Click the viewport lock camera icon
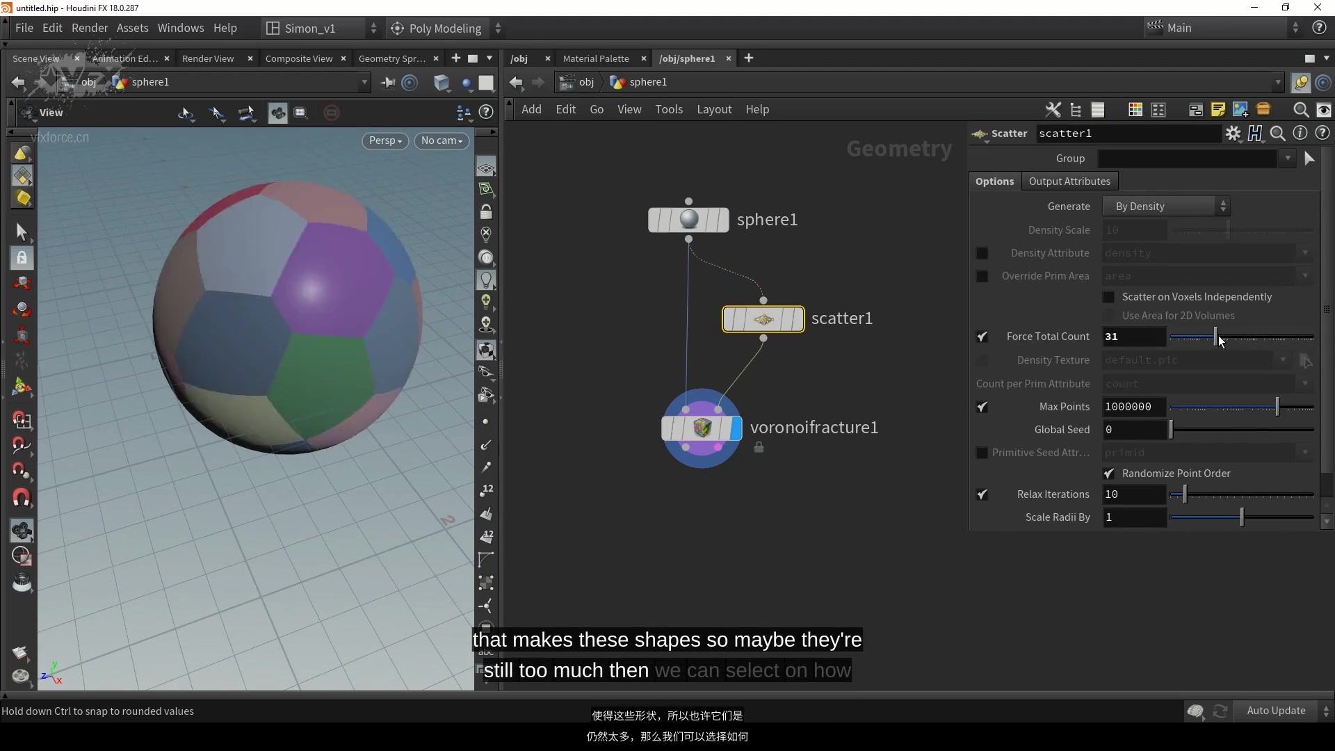Viewport: 1335px width, 751px height. pos(486,212)
